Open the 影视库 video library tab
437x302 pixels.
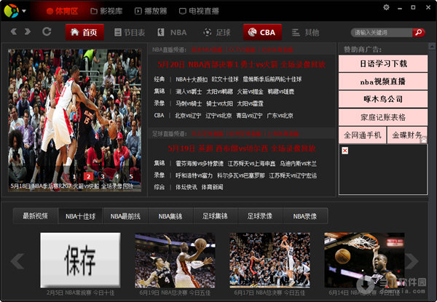pyautogui.click(x=106, y=11)
